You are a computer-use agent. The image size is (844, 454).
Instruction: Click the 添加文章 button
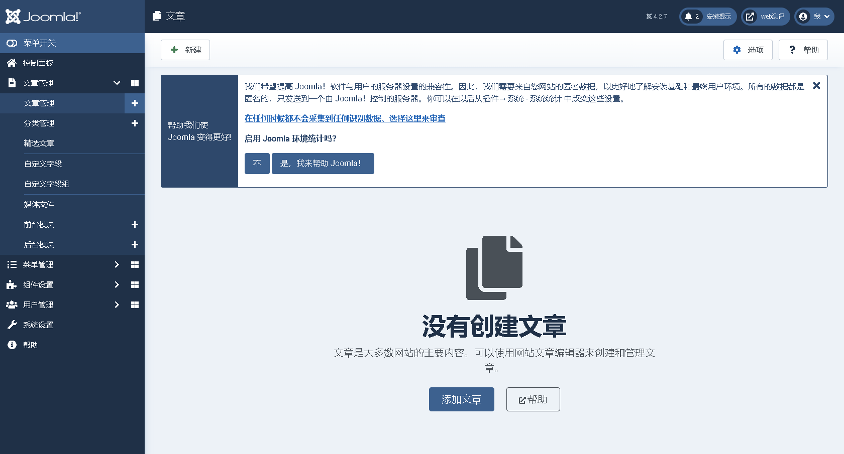click(x=462, y=399)
